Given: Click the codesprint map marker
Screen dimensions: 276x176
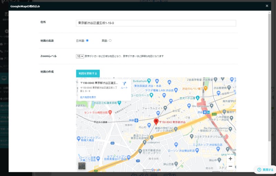Looking at the screenshot, I should (x=145, y=142).
